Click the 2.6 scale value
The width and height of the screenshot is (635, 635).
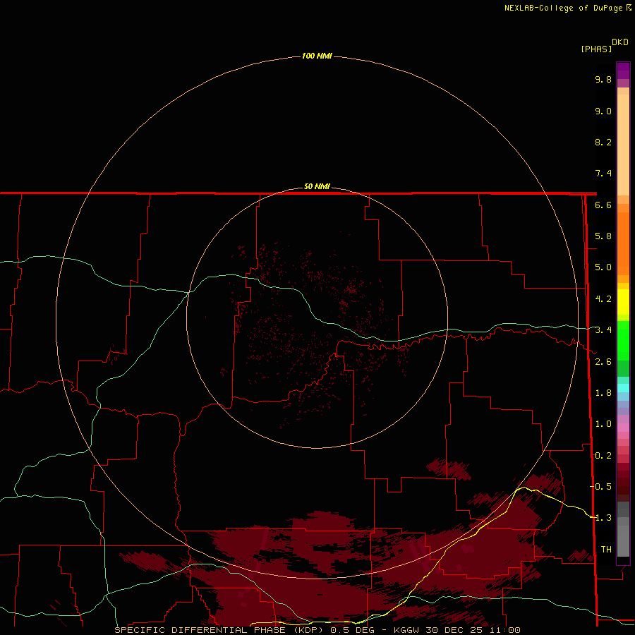point(603,362)
